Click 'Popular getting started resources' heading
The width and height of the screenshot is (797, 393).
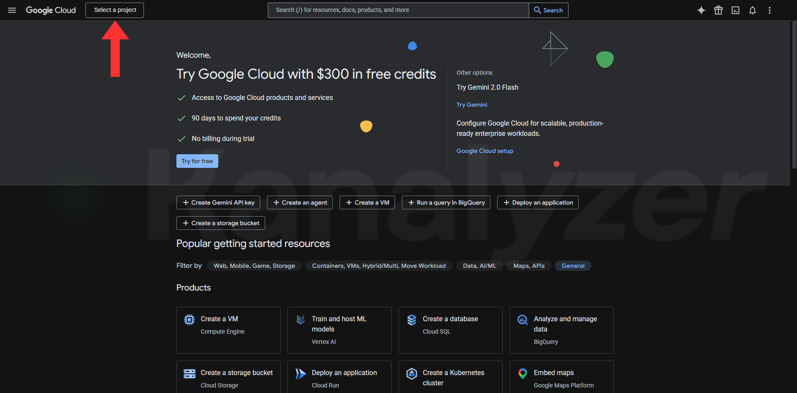click(x=253, y=243)
